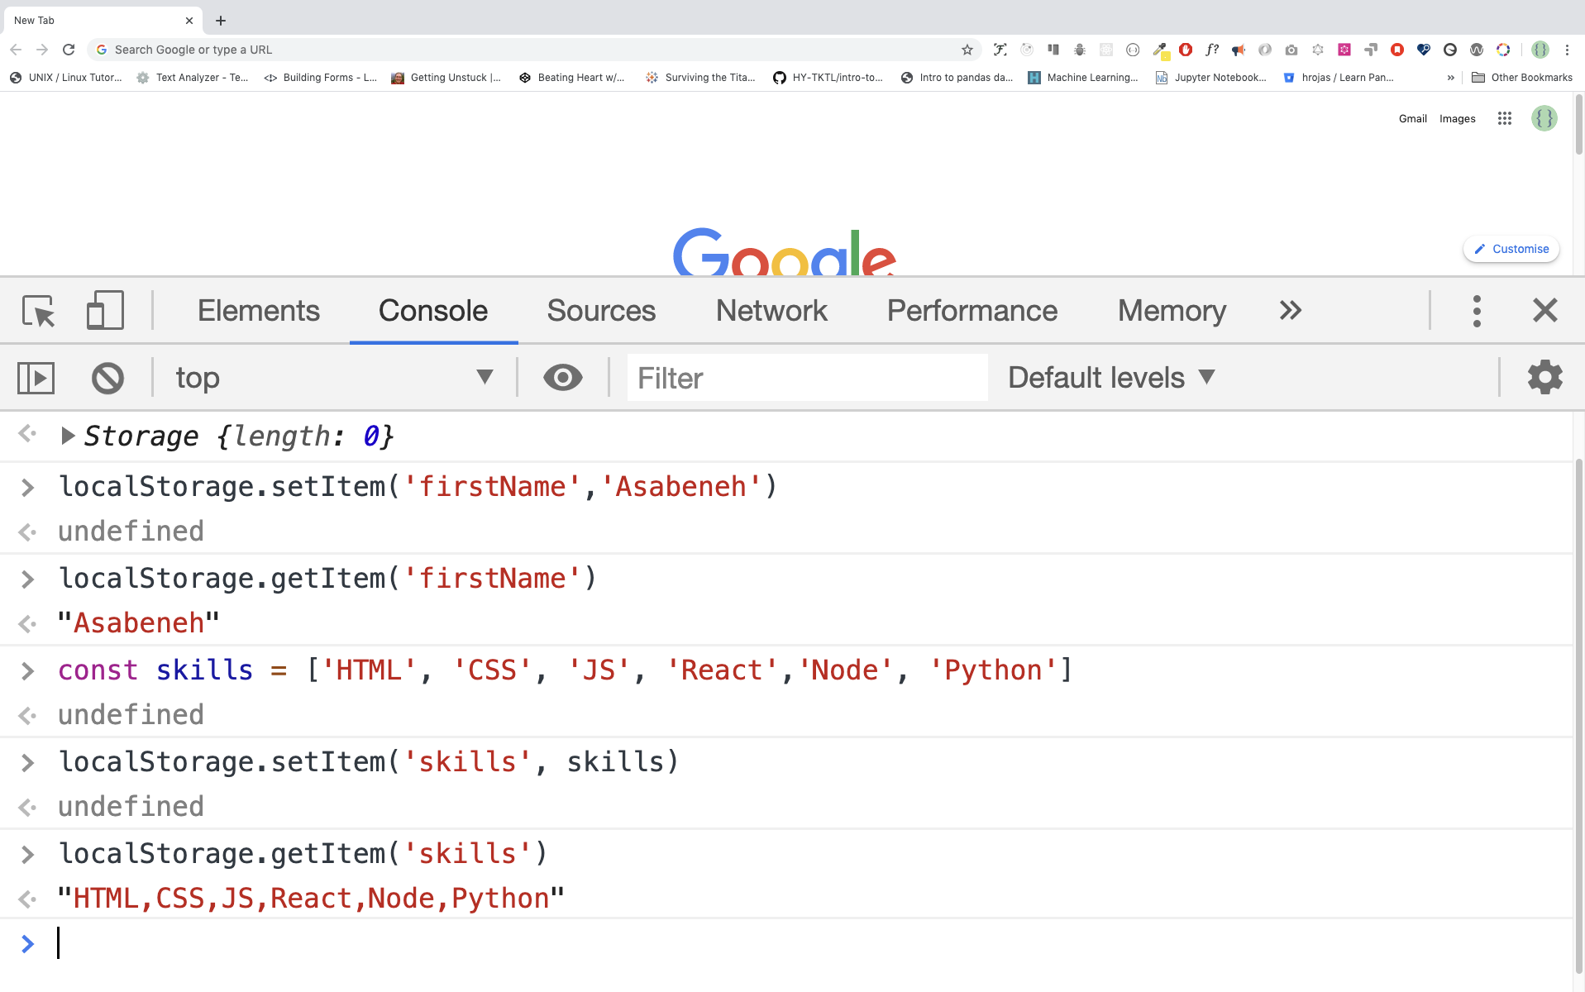Click the eye live expression icon
This screenshot has width=1585, height=992.
click(x=562, y=378)
